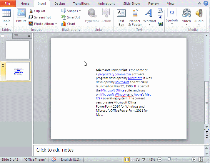Insert a Chart
Screen dimensions: 210x163
[69, 24]
